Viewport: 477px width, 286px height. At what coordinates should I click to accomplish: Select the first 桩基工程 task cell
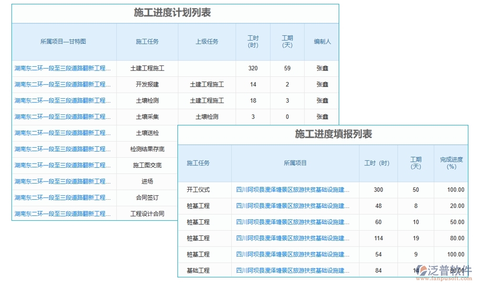tap(198, 205)
